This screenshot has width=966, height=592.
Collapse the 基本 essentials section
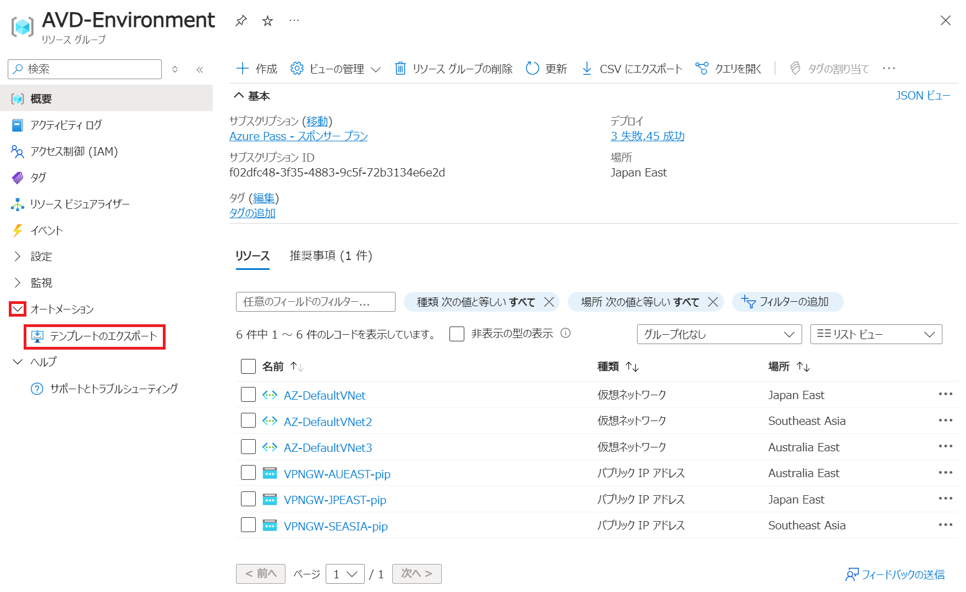point(239,96)
